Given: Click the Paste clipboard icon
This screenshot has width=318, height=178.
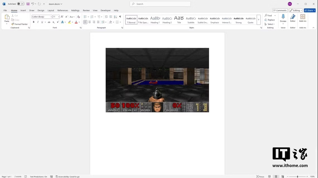Looking at the screenshot, I should click(x=7, y=17).
